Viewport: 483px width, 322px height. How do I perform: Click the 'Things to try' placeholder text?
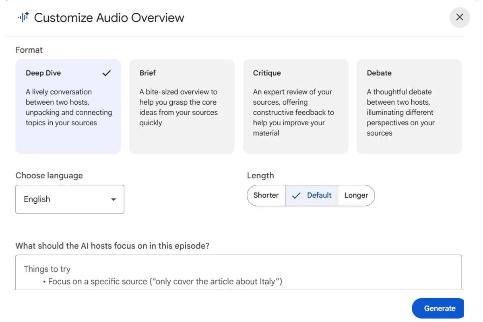[47, 269]
